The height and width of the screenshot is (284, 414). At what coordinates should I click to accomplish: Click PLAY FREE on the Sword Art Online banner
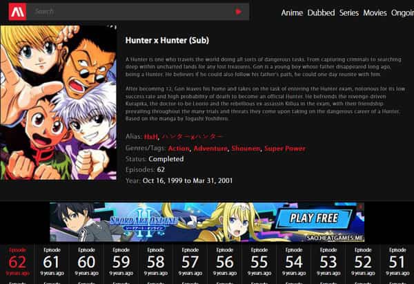(314, 218)
